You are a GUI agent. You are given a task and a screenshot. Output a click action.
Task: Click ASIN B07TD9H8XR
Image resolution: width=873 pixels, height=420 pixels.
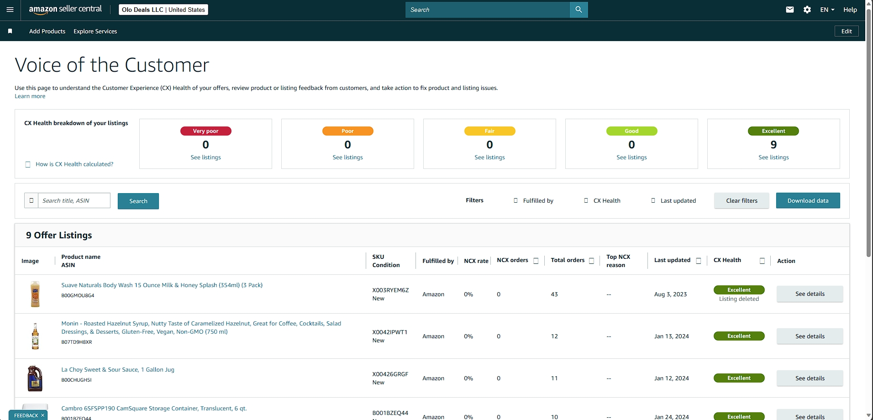pyautogui.click(x=77, y=342)
